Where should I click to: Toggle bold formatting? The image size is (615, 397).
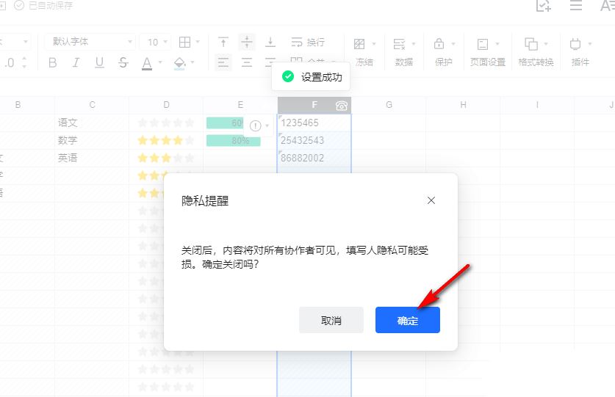[x=53, y=62]
